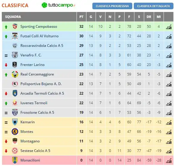
Task: Select the Iuvenes Termoli team name
Action: [34, 103]
